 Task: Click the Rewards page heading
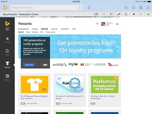(25, 24)
